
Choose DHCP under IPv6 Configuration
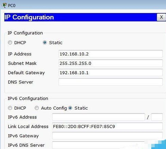pyautogui.click(x=10, y=108)
